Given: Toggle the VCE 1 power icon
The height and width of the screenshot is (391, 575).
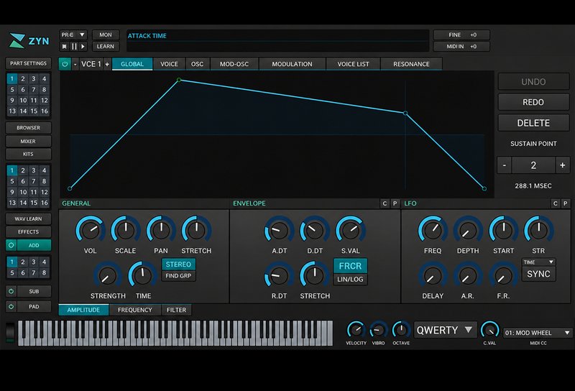Looking at the screenshot, I should [65, 64].
